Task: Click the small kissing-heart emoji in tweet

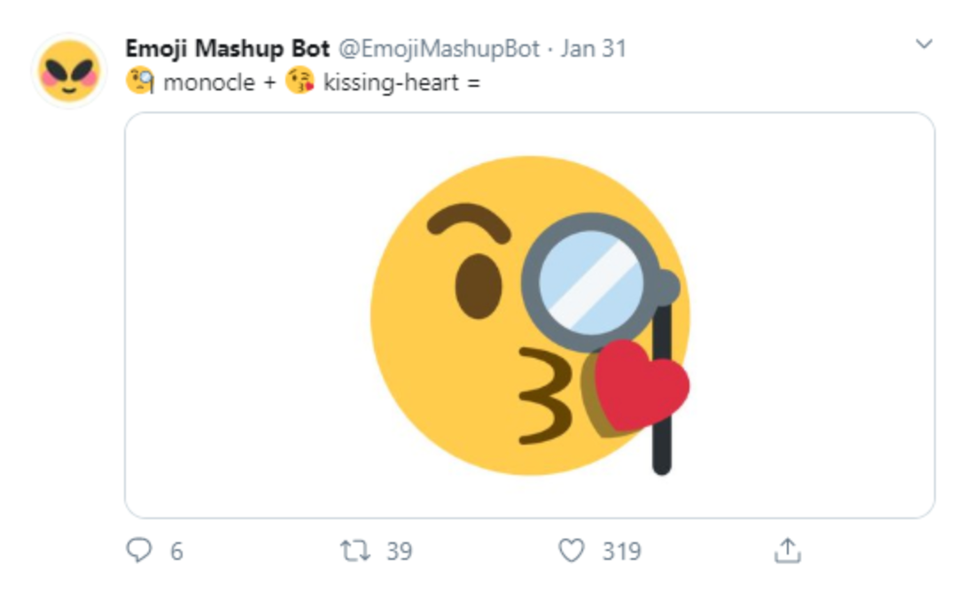Action: click(x=300, y=82)
